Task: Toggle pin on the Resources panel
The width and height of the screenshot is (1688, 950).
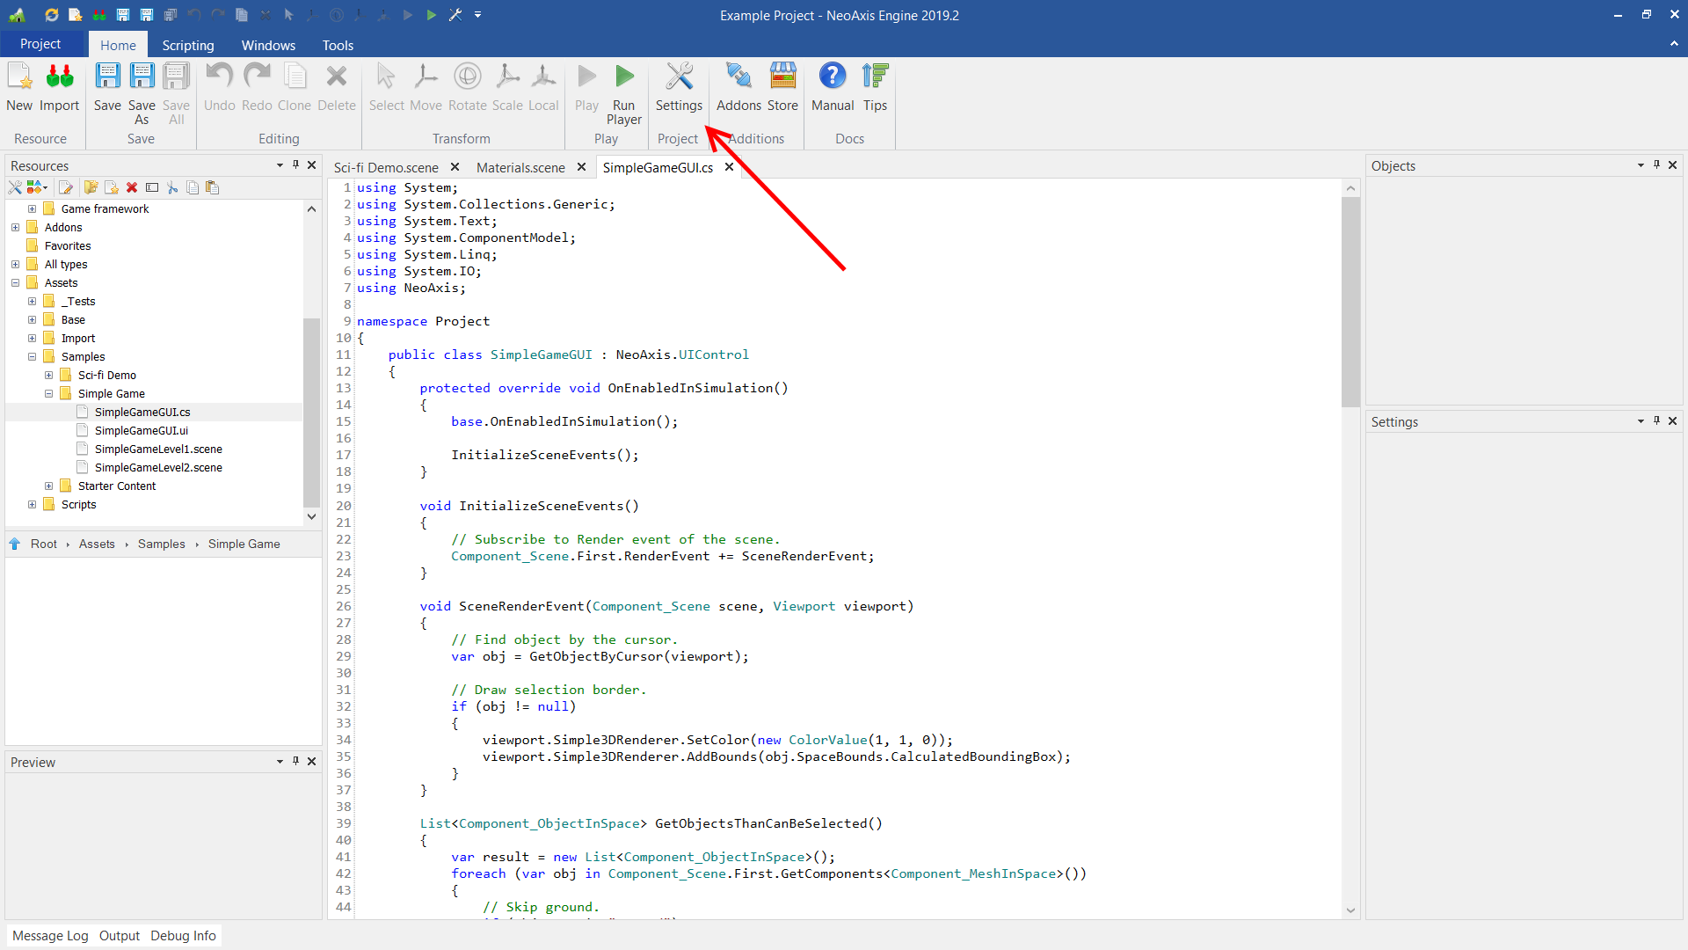Action: click(295, 164)
